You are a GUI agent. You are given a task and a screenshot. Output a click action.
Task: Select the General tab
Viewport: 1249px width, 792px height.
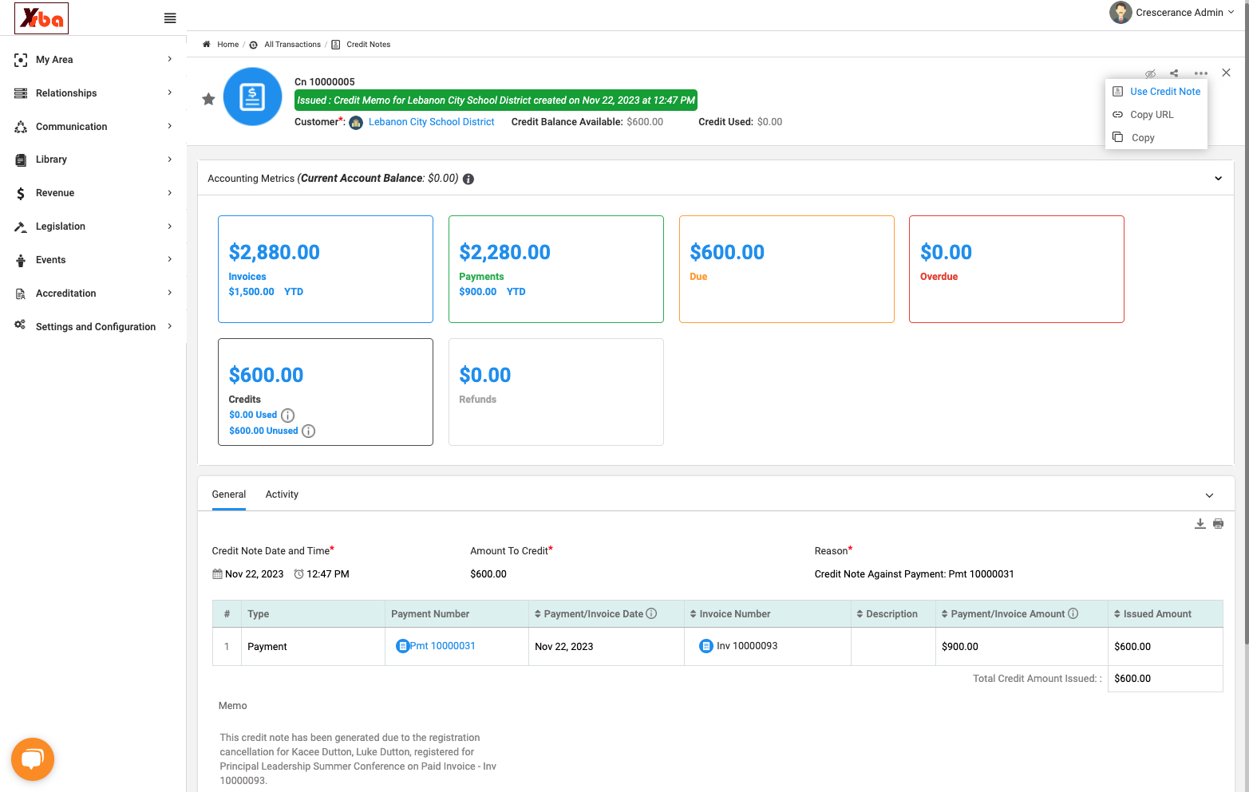(229, 495)
